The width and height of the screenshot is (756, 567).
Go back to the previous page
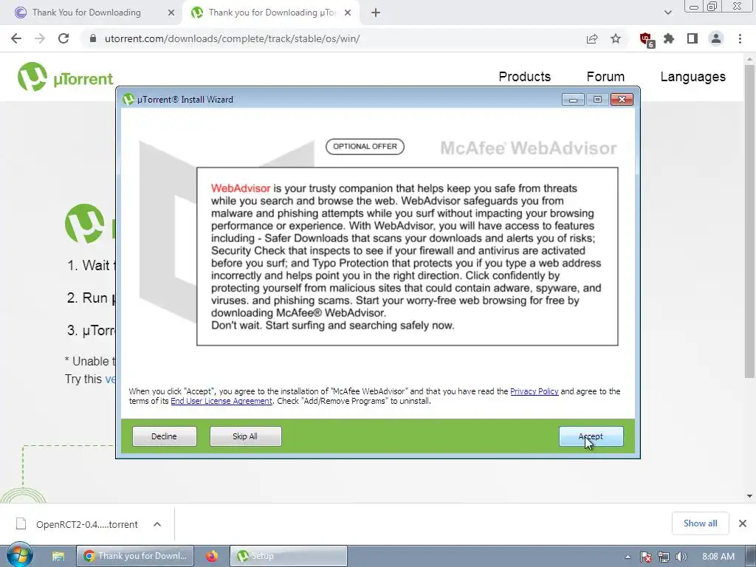[16, 38]
